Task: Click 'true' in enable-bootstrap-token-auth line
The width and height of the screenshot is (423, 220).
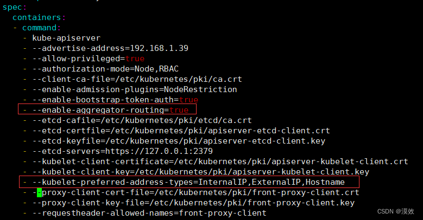Action: tap(188, 100)
